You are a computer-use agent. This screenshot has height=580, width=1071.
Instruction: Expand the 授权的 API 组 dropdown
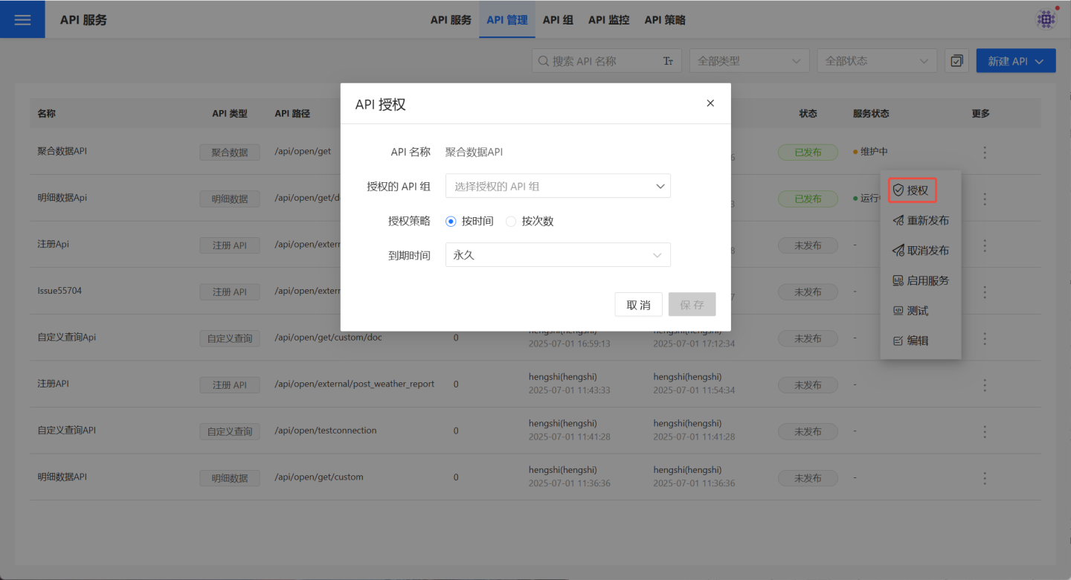(558, 187)
